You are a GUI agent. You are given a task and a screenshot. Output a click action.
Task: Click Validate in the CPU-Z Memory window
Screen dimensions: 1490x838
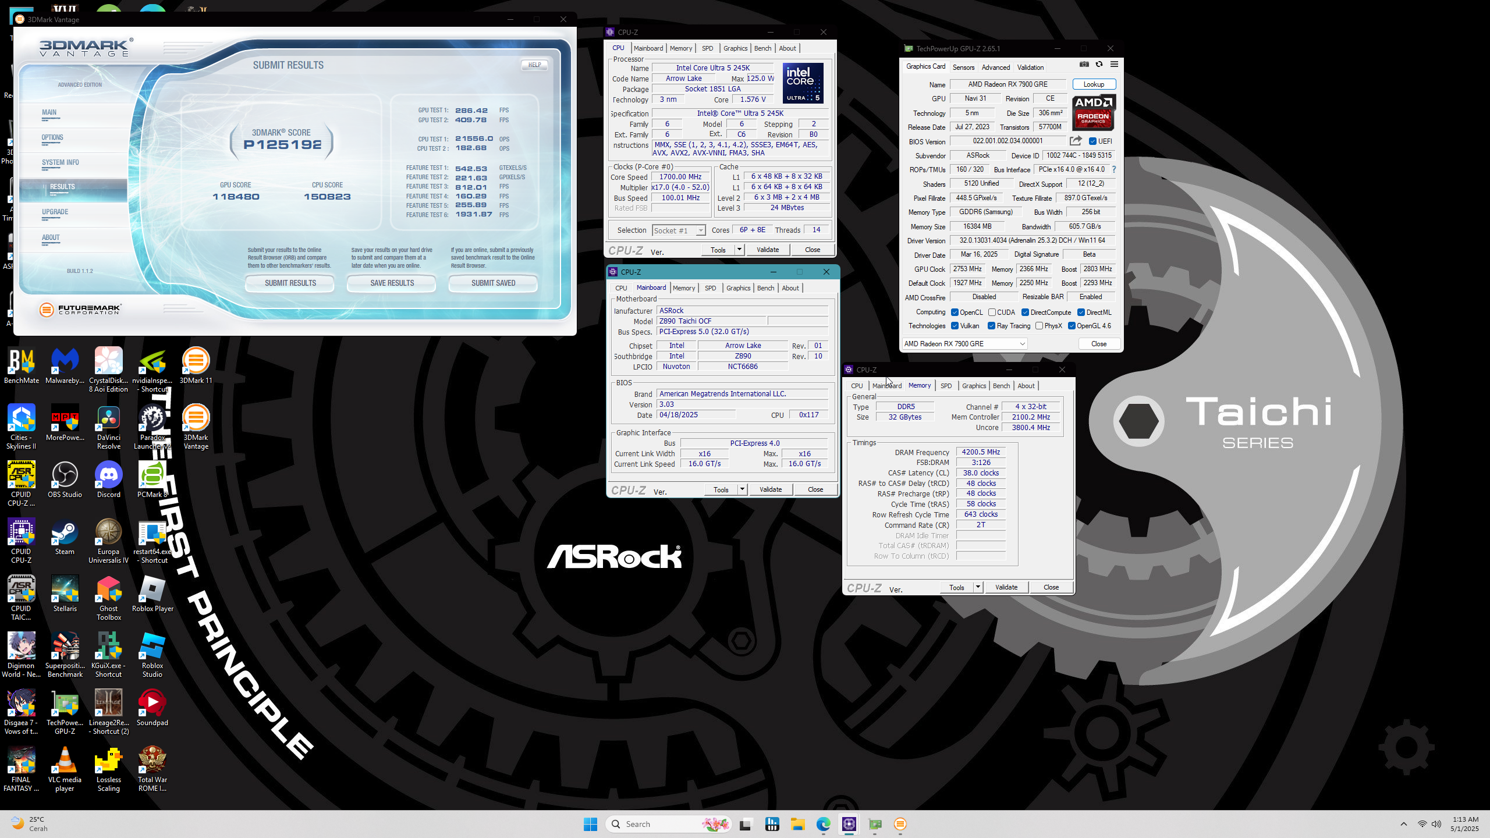[x=1006, y=587]
